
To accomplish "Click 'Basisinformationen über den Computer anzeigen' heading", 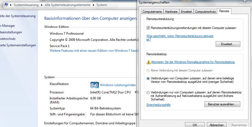I will (x=90, y=18).
